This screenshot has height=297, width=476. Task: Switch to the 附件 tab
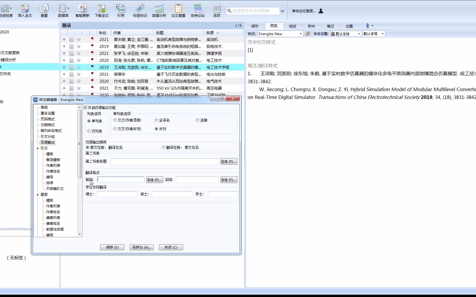[x=312, y=26]
